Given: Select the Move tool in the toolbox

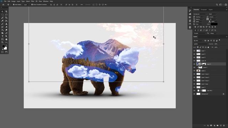Looking at the screenshot, I should (x=2, y=11).
